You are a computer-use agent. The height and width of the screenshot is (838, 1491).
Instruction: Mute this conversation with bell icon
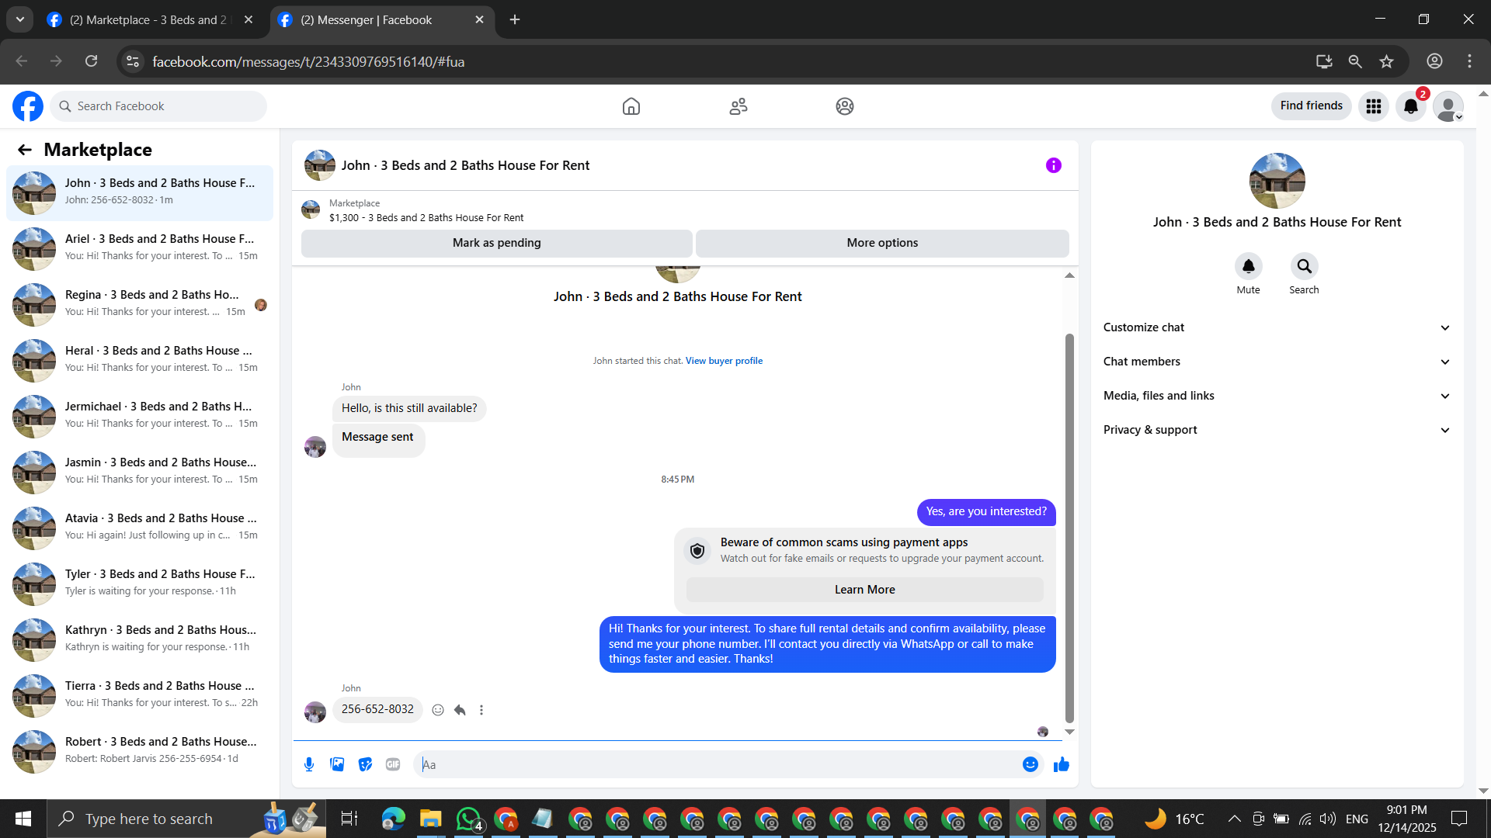(1248, 267)
